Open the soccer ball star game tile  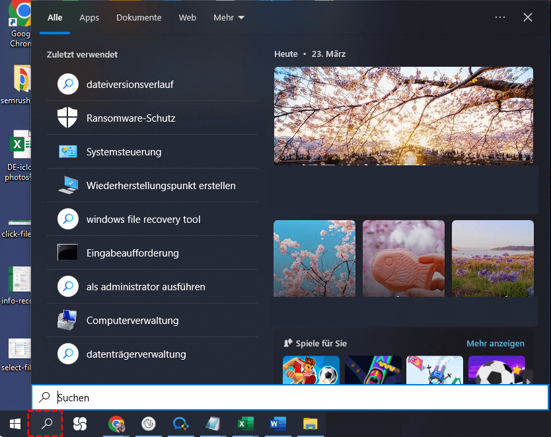point(497,370)
